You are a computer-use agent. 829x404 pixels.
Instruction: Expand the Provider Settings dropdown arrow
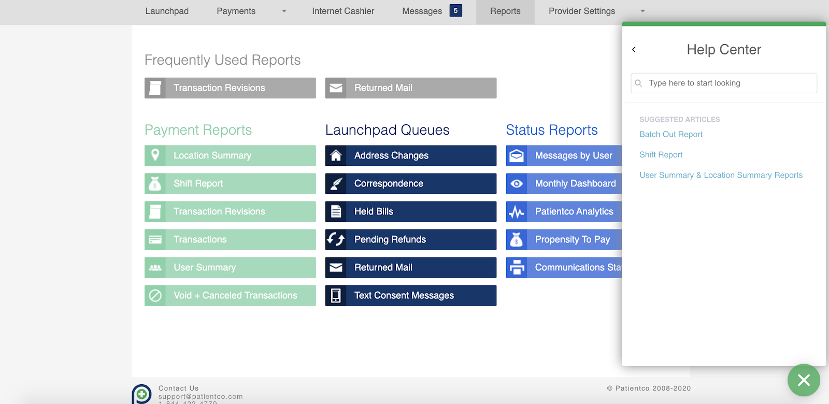point(642,11)
